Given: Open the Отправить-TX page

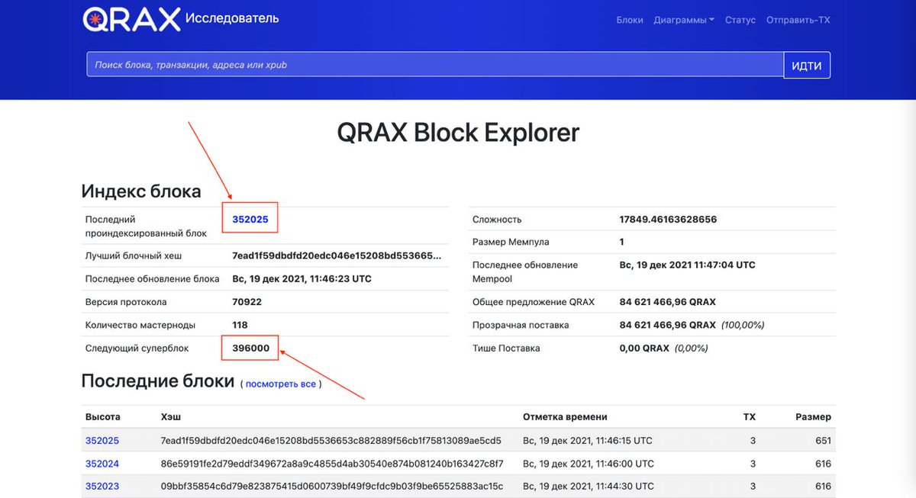Looking at the screenshot, I should pos(798,21).
